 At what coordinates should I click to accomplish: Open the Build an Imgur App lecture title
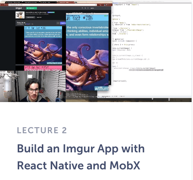point(81,157)
